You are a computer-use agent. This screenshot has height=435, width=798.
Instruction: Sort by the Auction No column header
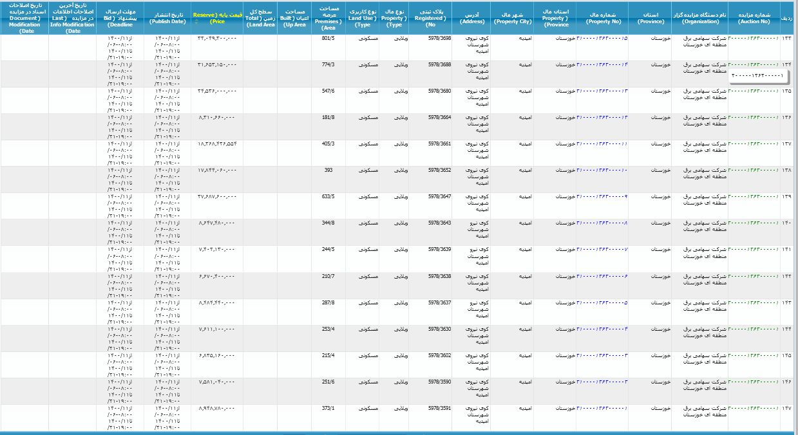pyautogui.click(x=752, y=17)
